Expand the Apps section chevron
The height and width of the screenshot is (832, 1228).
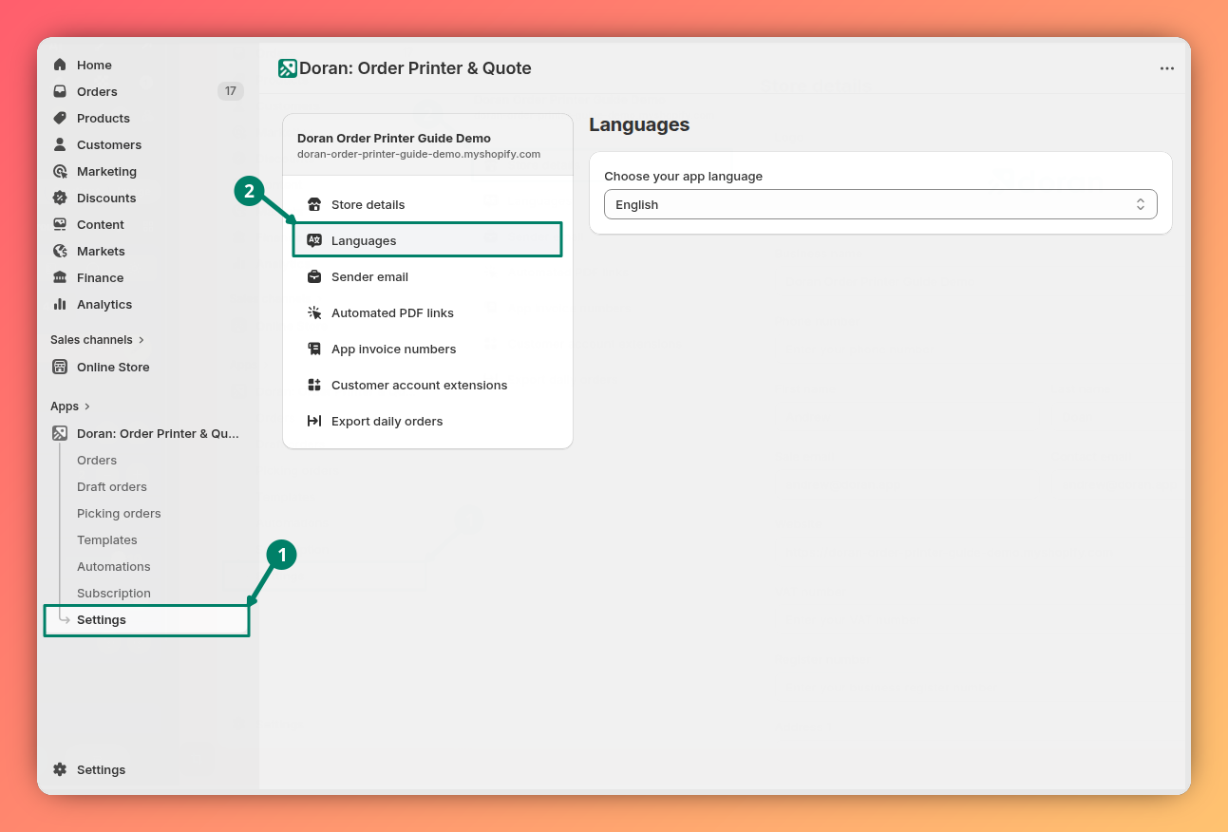pyautogui.click(x=87, y=406)
